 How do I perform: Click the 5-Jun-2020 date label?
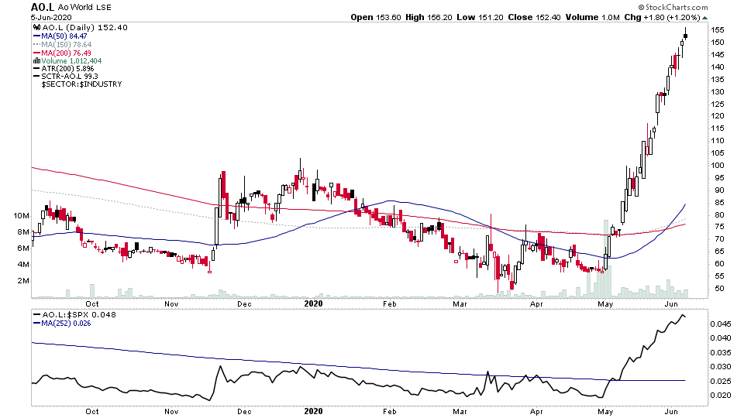click(x=51, y=18)
